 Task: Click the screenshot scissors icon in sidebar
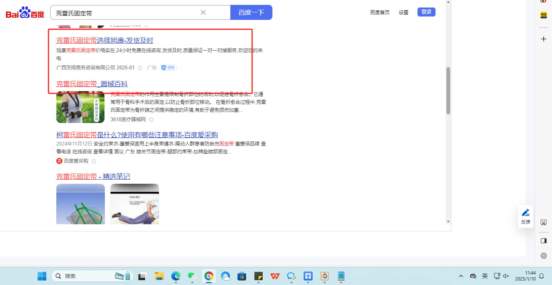(543, 222)
